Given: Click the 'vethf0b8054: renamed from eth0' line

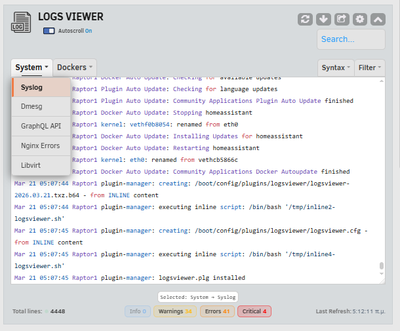Looking at the screenshot, I should pyautogui.click(x=155, y=125).
